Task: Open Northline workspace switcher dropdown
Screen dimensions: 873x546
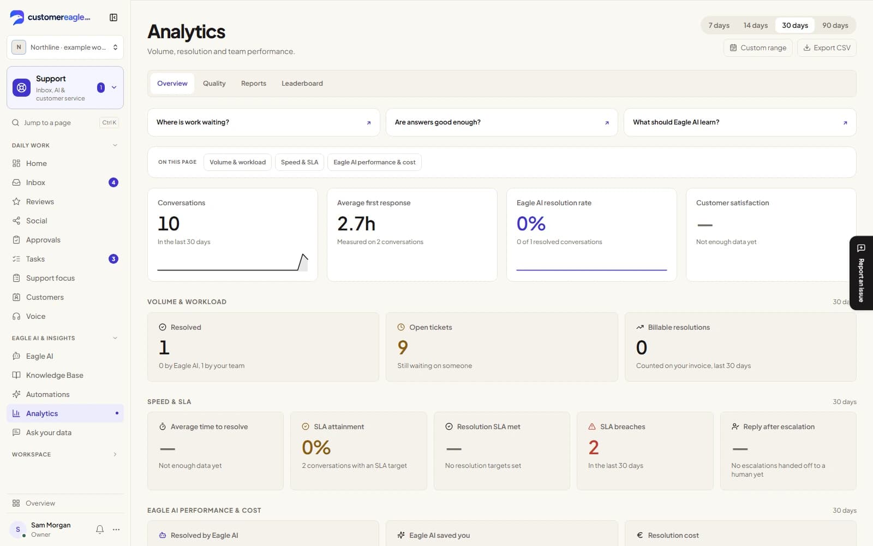Action: click(x=65, y=47)
